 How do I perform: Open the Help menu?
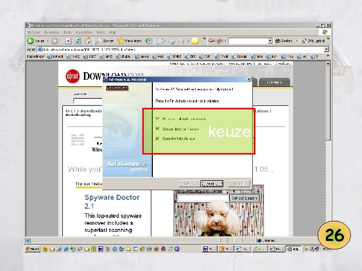[x=113, y=32]
